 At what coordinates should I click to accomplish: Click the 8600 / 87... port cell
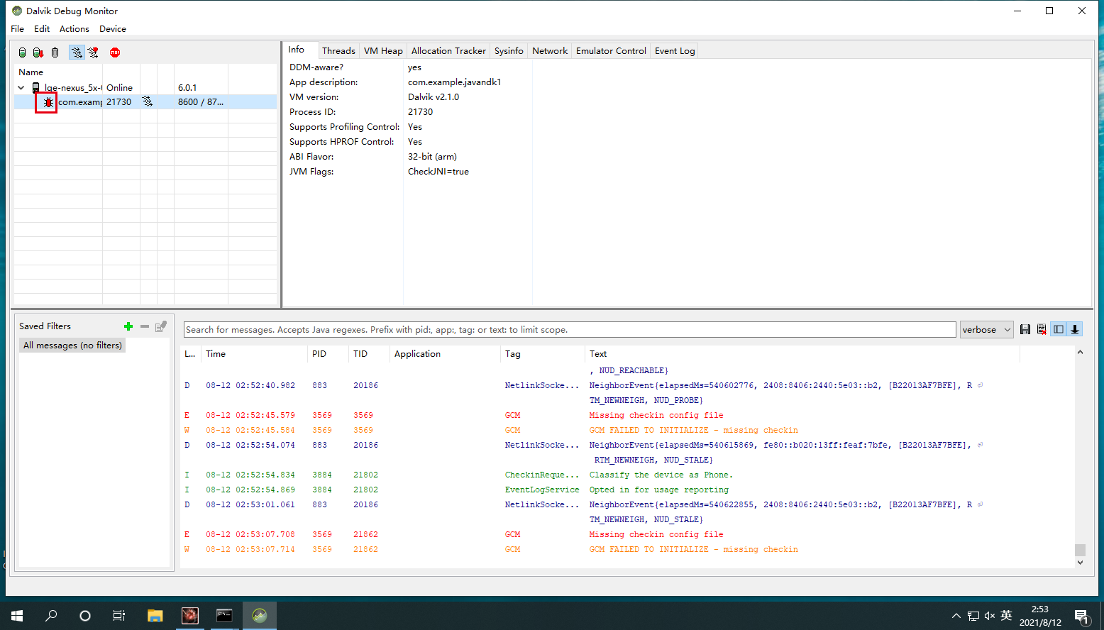pyautogui.click(x=201, y=102)
